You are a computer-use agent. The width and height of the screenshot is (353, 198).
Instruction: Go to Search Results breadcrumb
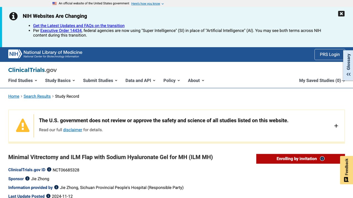[37, 96]
